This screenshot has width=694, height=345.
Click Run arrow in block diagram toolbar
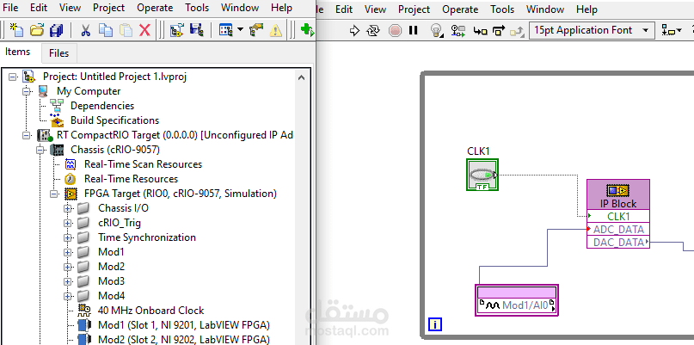354,30
